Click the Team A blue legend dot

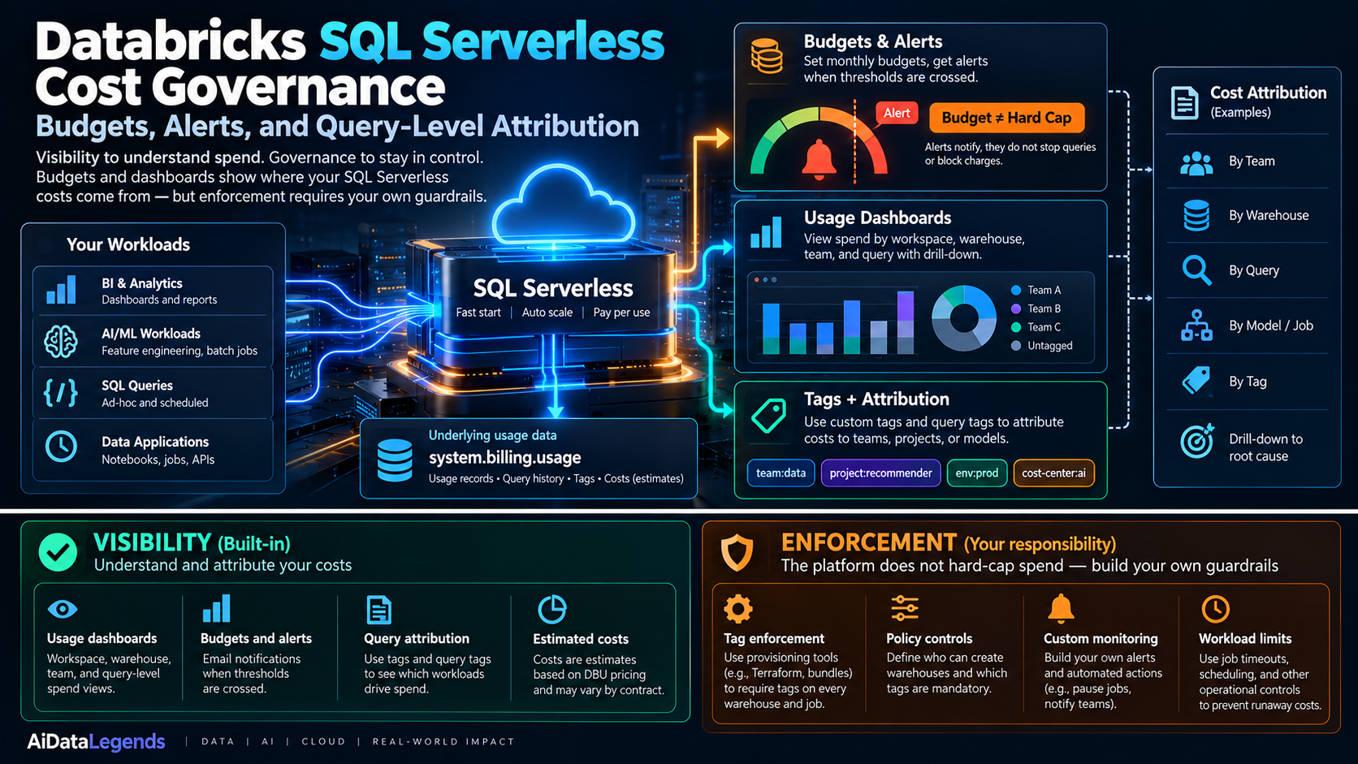[x=1015, y=290]
